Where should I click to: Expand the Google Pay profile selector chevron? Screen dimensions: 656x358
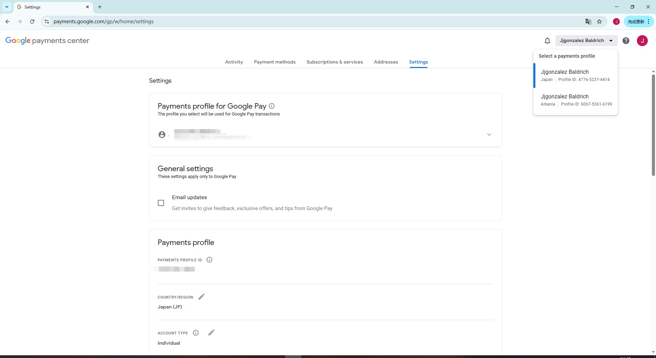click(489, 135)
